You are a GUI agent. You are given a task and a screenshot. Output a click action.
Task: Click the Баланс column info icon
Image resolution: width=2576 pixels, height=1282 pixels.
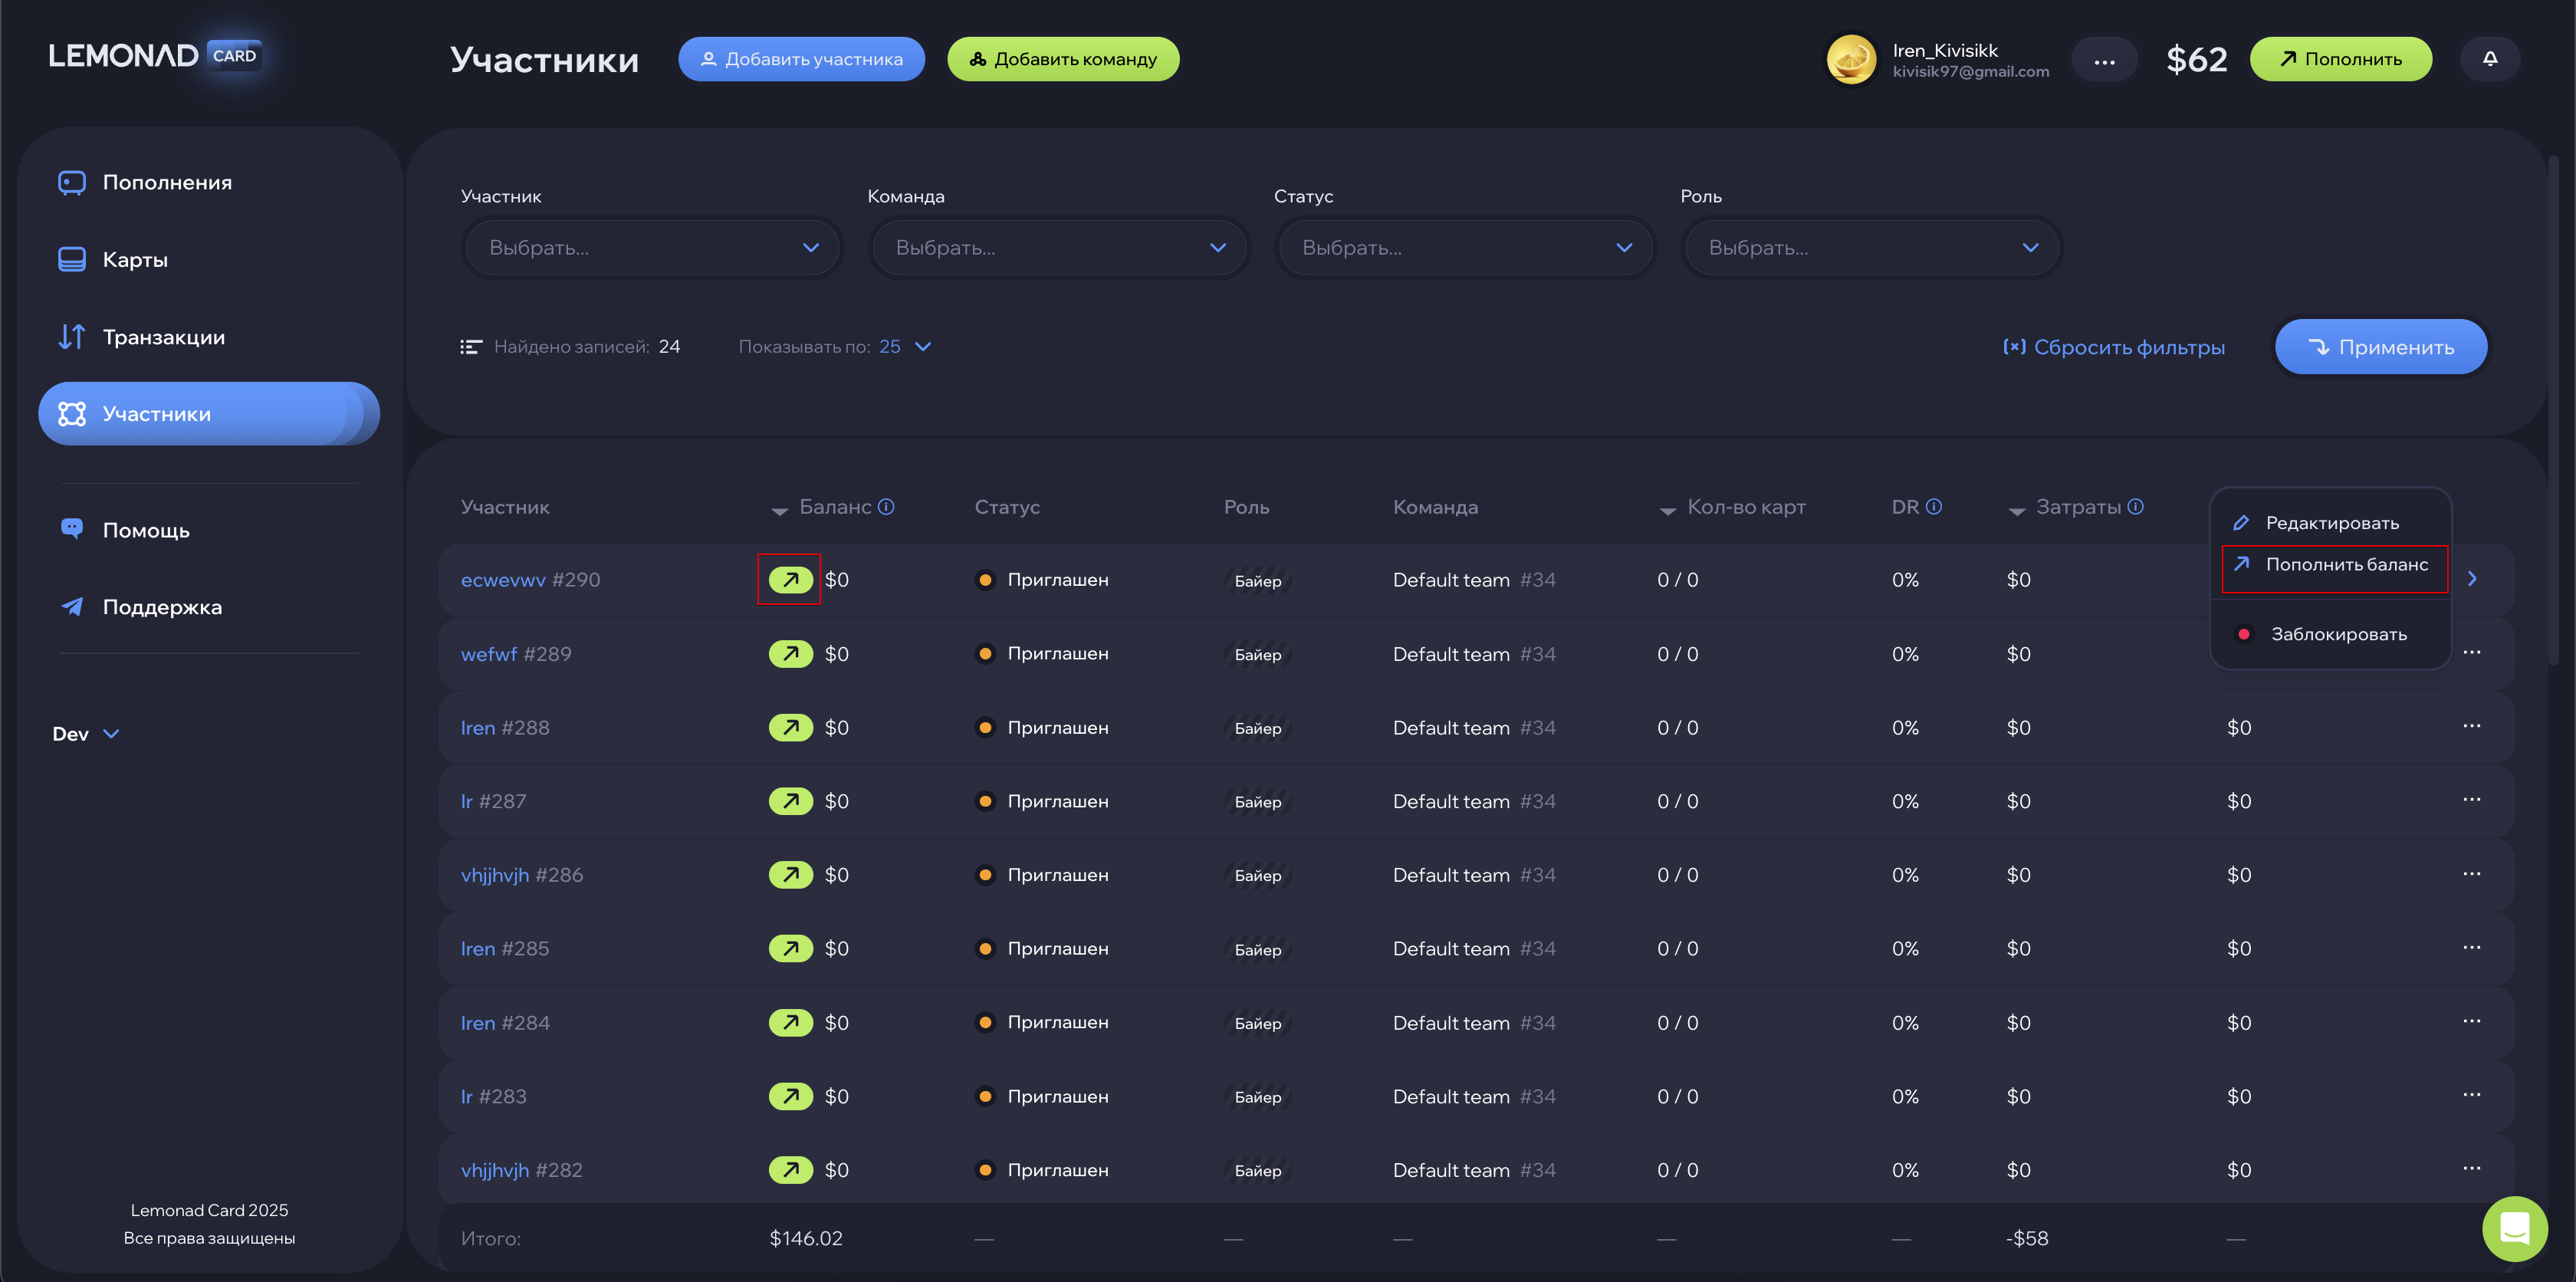(x=886, y=507)
